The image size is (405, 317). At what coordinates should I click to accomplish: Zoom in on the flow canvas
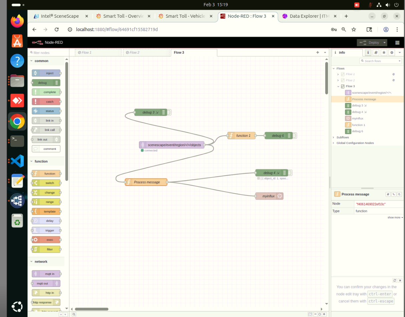(x=324, y=314)
